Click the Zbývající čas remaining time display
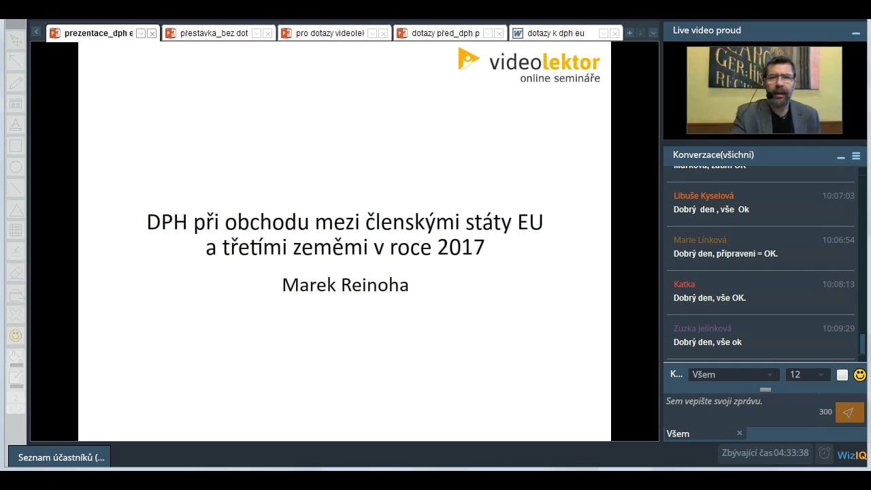This screenshot has height=490, width=871. pos(766,453)
